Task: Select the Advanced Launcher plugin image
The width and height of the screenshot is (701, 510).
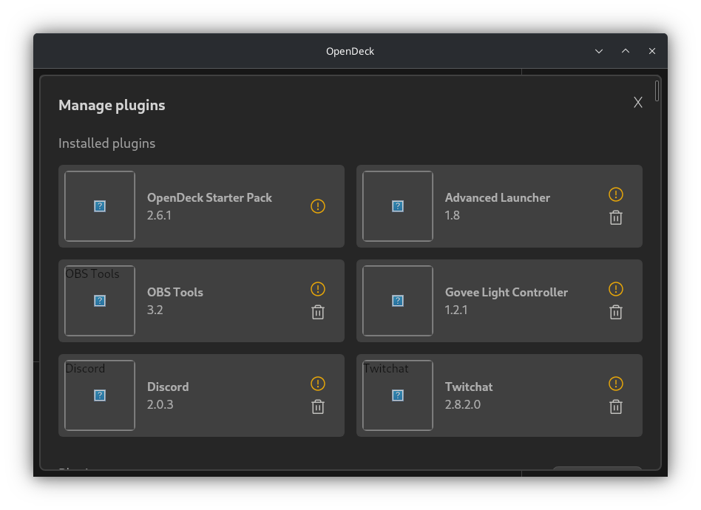Action: [x=398, y=206]
